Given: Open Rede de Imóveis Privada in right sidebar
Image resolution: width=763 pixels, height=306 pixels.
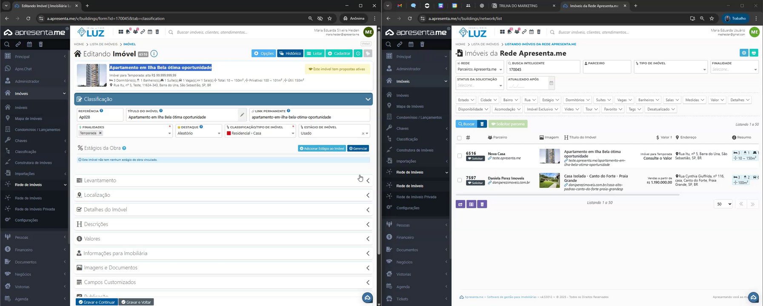Looking at the screenshot, I should (416, 197).
